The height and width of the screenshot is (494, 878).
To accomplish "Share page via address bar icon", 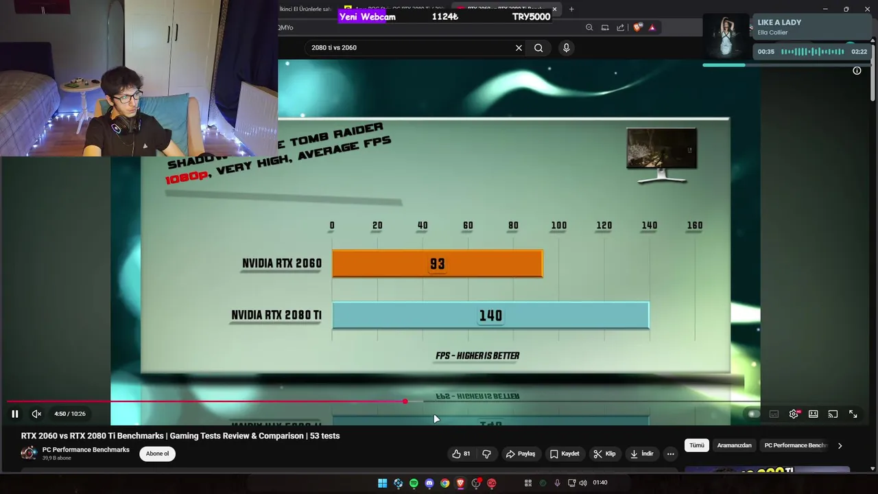I will point(621,27).
